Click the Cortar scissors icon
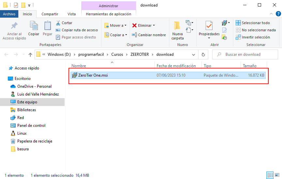Viewport: 282px width, 179px height. tap(58, 23)
